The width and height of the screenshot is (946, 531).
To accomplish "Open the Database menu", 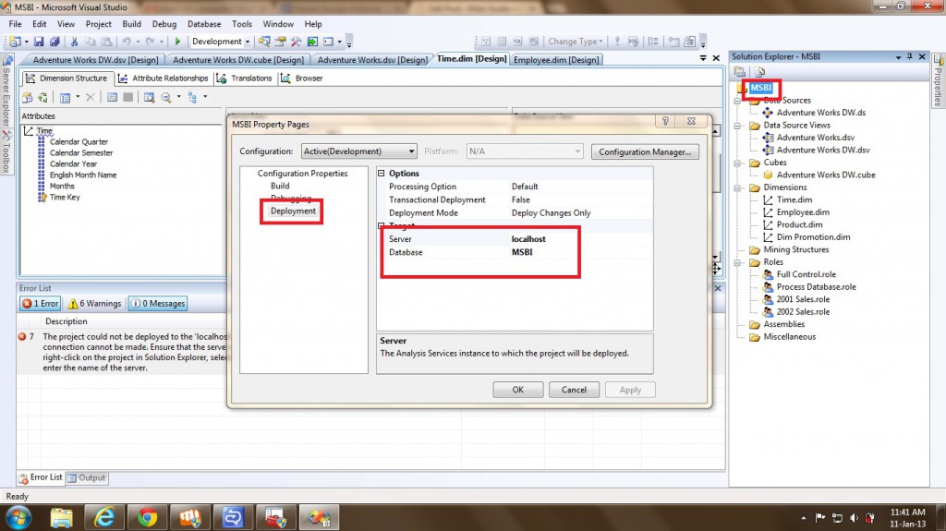I will point(204,24).
